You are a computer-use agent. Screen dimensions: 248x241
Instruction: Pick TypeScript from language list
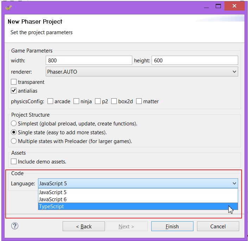138,206
